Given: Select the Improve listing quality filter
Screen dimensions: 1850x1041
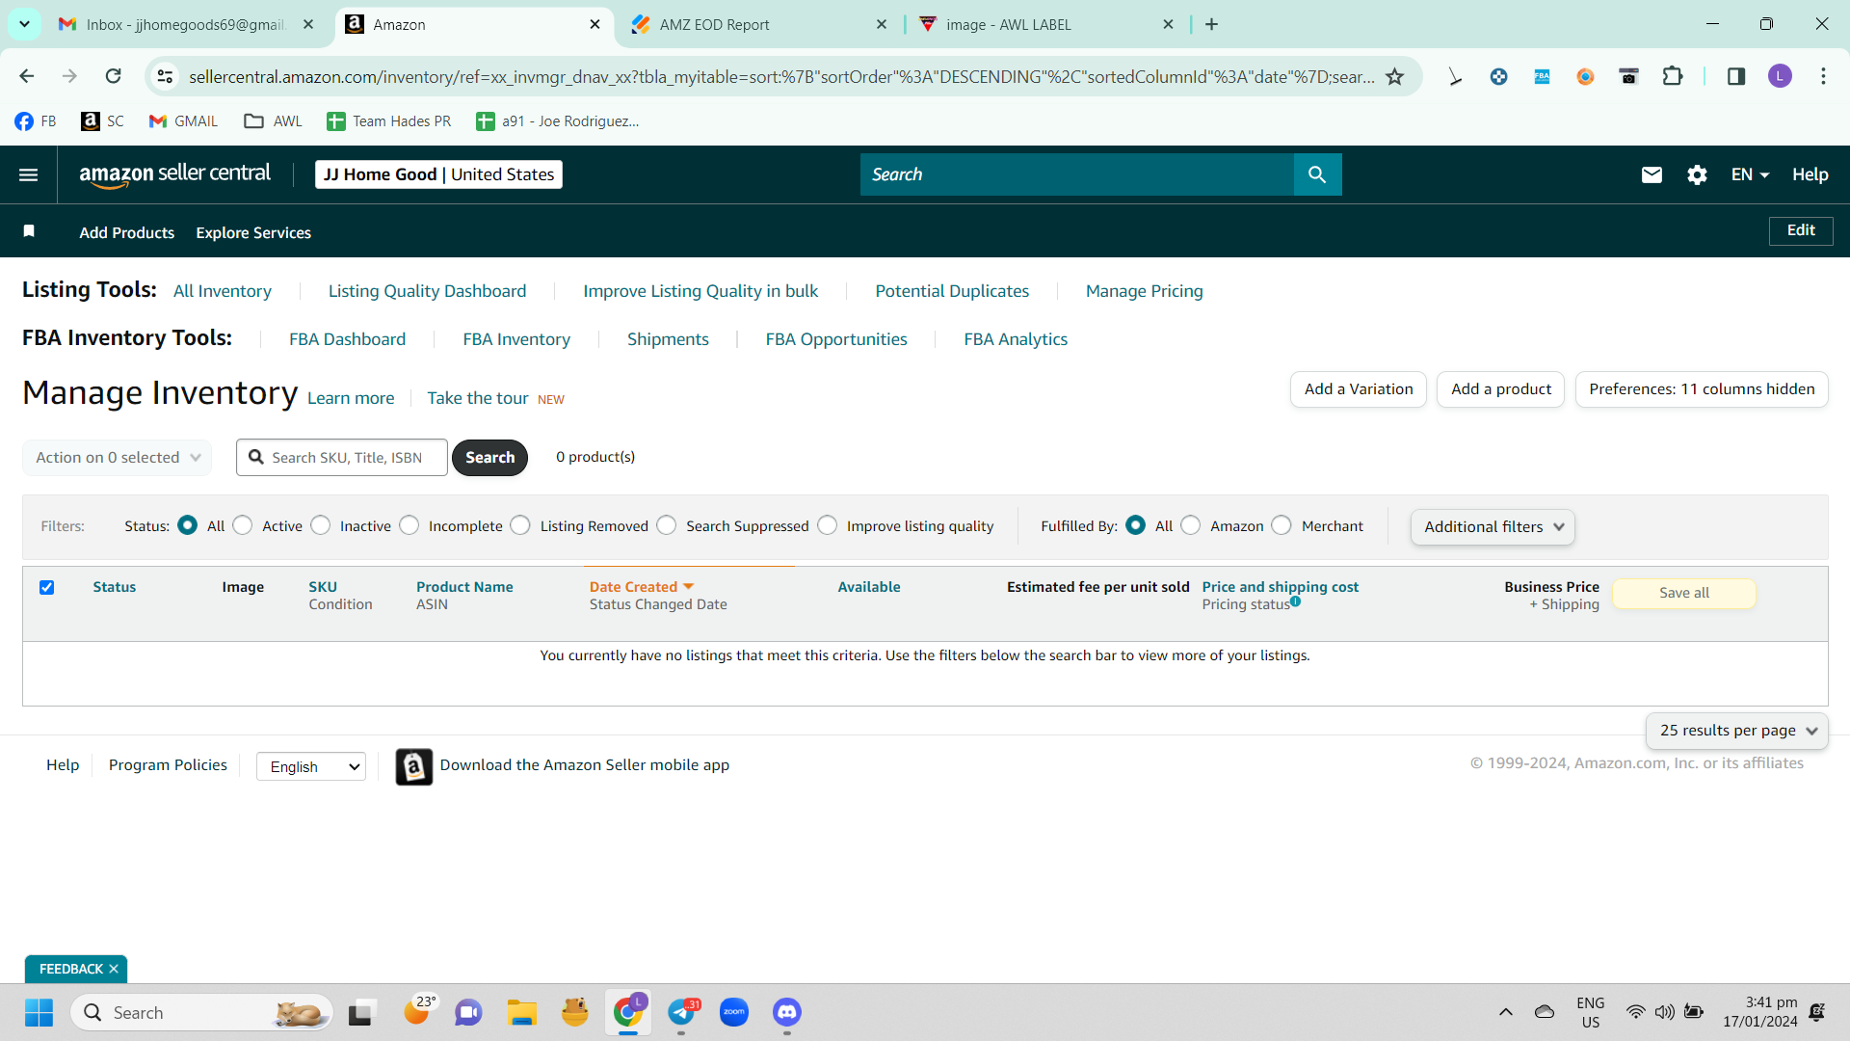Looking at the screenshot, I should pos(828,525).
